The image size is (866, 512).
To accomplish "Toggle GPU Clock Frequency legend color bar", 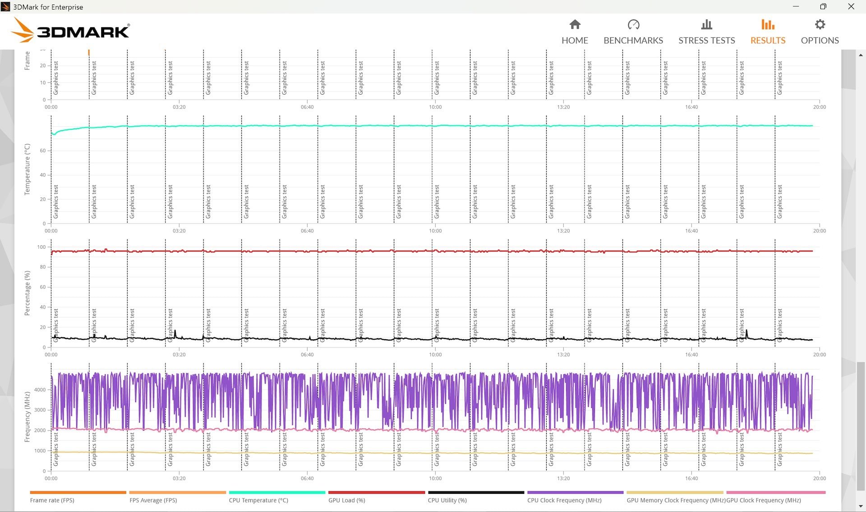I will click(776, 493).
